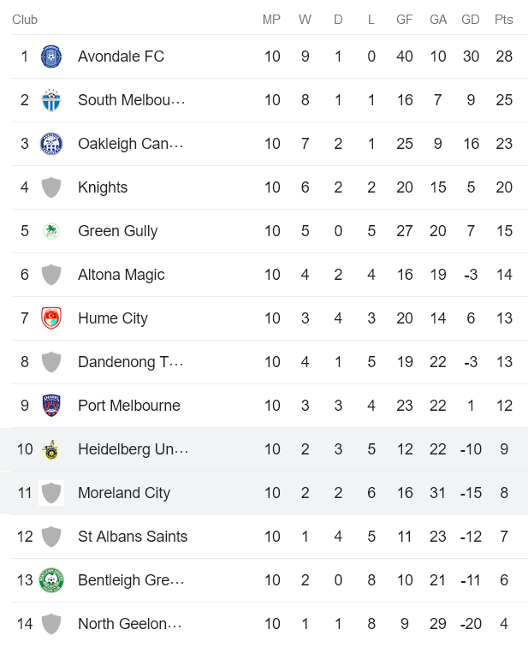
Task: Select the St Albans Saints team name
Action: click(133, 537)
